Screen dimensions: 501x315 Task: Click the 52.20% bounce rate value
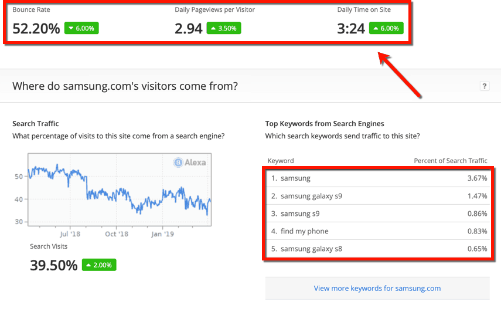click(x=36, y=29)
